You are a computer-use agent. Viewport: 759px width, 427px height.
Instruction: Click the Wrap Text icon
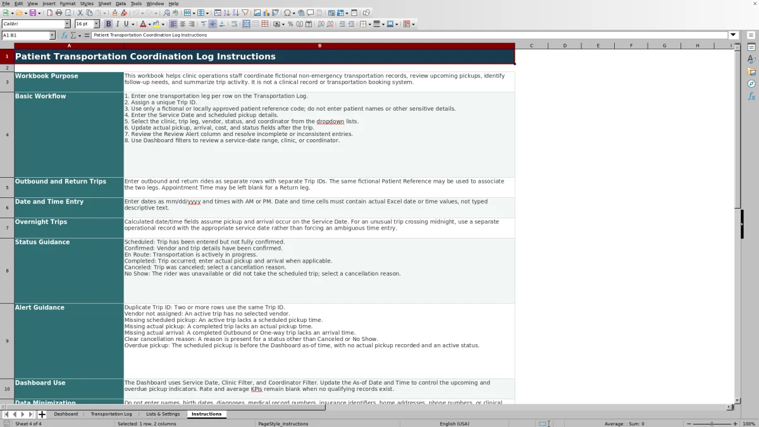tap(234, 24)
